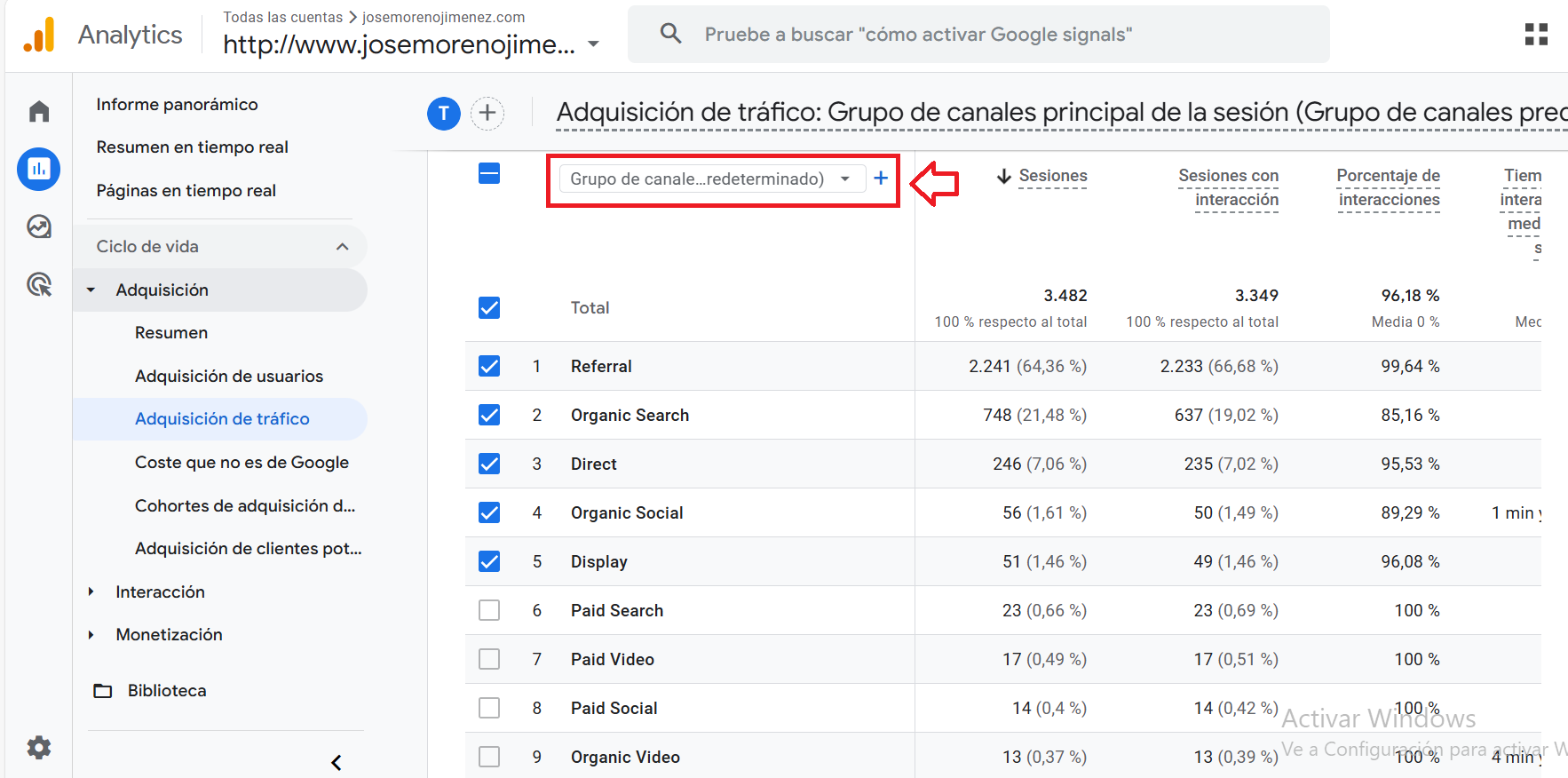Add comparison with circled plus icon
1568x778 pixels.
[487, 113]
